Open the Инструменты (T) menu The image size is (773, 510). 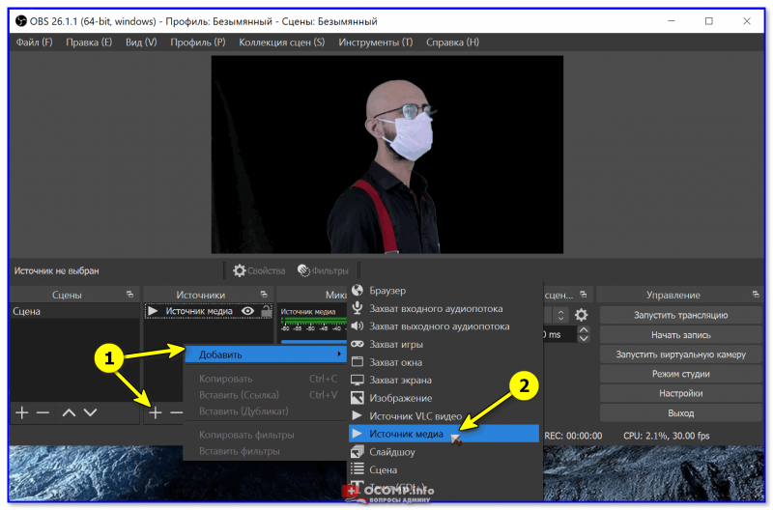coord(375,42)
